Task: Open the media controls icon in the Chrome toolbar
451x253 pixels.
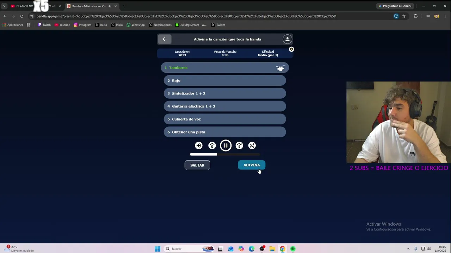Action: pyautogui.click(x=428, y=16)
